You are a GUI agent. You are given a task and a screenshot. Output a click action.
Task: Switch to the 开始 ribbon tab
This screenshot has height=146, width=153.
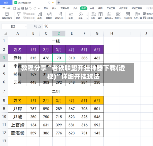pyautogui.click(x=46, y=8)
